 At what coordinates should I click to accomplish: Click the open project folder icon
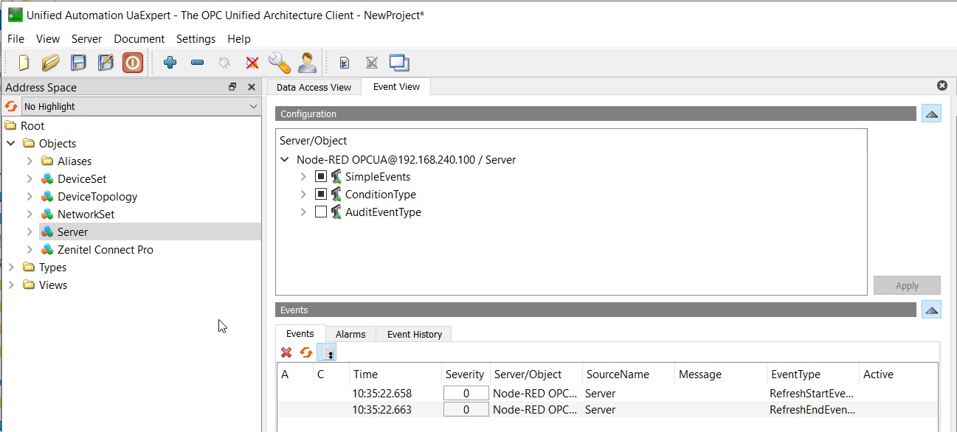[50, 63]
